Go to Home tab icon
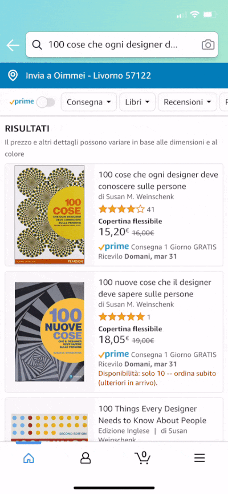The image size is (228, 494). pos(28,458)
